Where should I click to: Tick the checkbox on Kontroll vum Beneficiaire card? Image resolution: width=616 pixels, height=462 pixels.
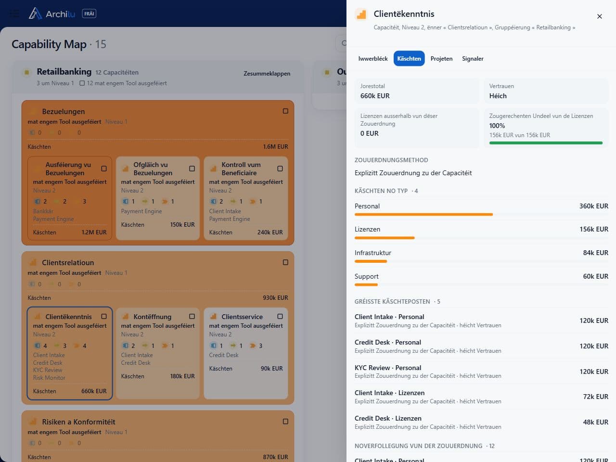280,168
